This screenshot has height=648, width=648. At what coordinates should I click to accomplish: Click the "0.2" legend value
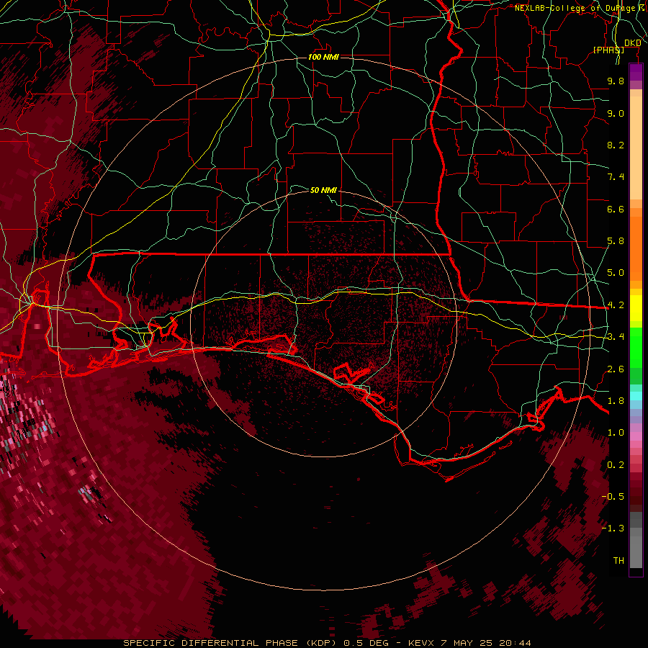(616, 465)
